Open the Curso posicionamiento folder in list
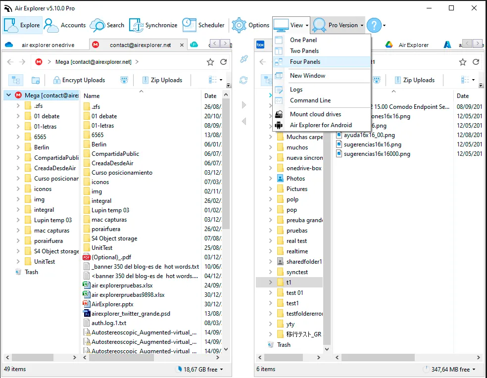Screen dimensions: 487x378 pos(122,173)
